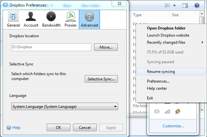
Task: Open the view options dropdown arrow
Action: 174,6
